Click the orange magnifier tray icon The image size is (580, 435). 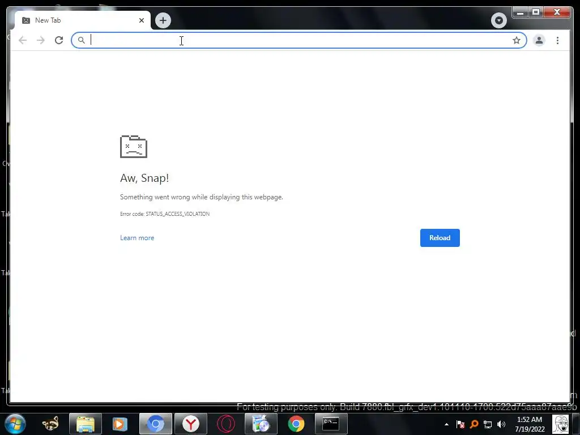click(474, 424)
